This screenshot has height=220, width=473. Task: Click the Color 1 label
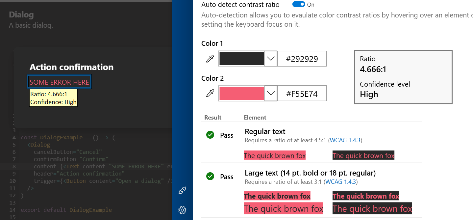coord(212,43)
